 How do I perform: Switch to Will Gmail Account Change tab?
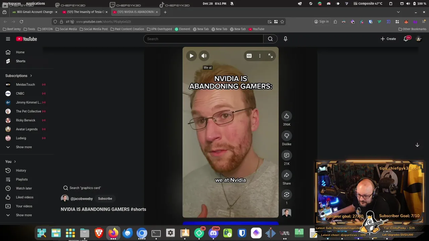35,12
